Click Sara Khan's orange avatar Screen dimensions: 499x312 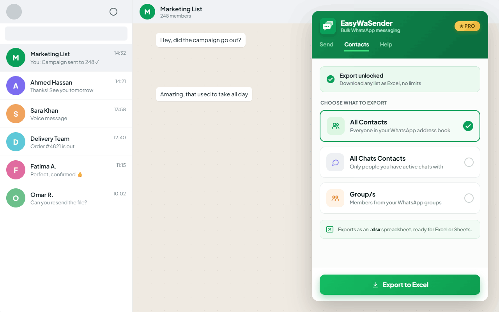(16, 114)
